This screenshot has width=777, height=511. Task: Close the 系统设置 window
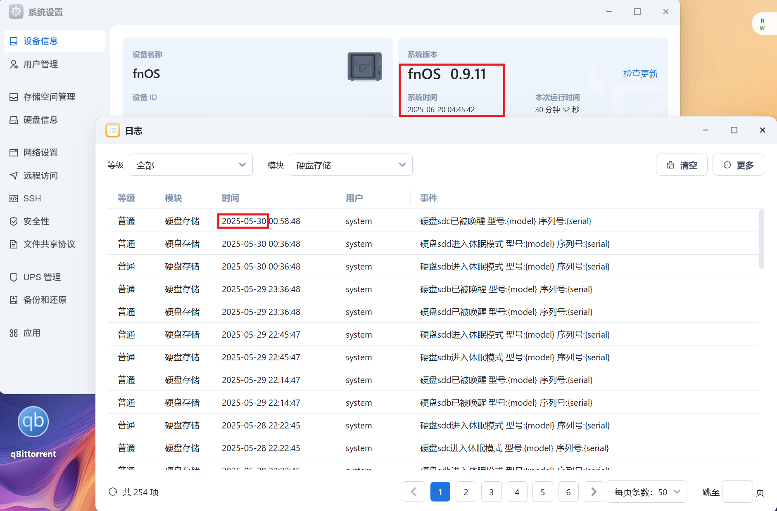point(666,12)
